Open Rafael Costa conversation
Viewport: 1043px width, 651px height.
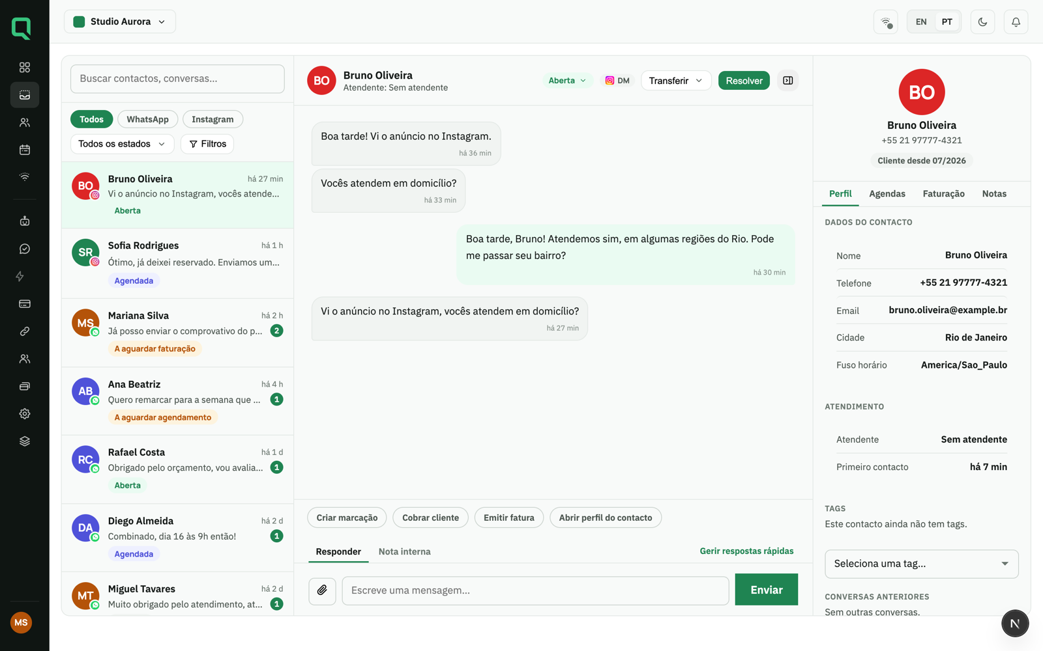click(x=177, y=469)
